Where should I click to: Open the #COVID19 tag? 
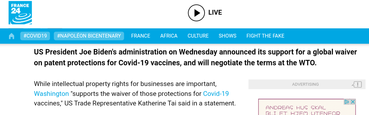pyautogui.click(x=35, y=36)
